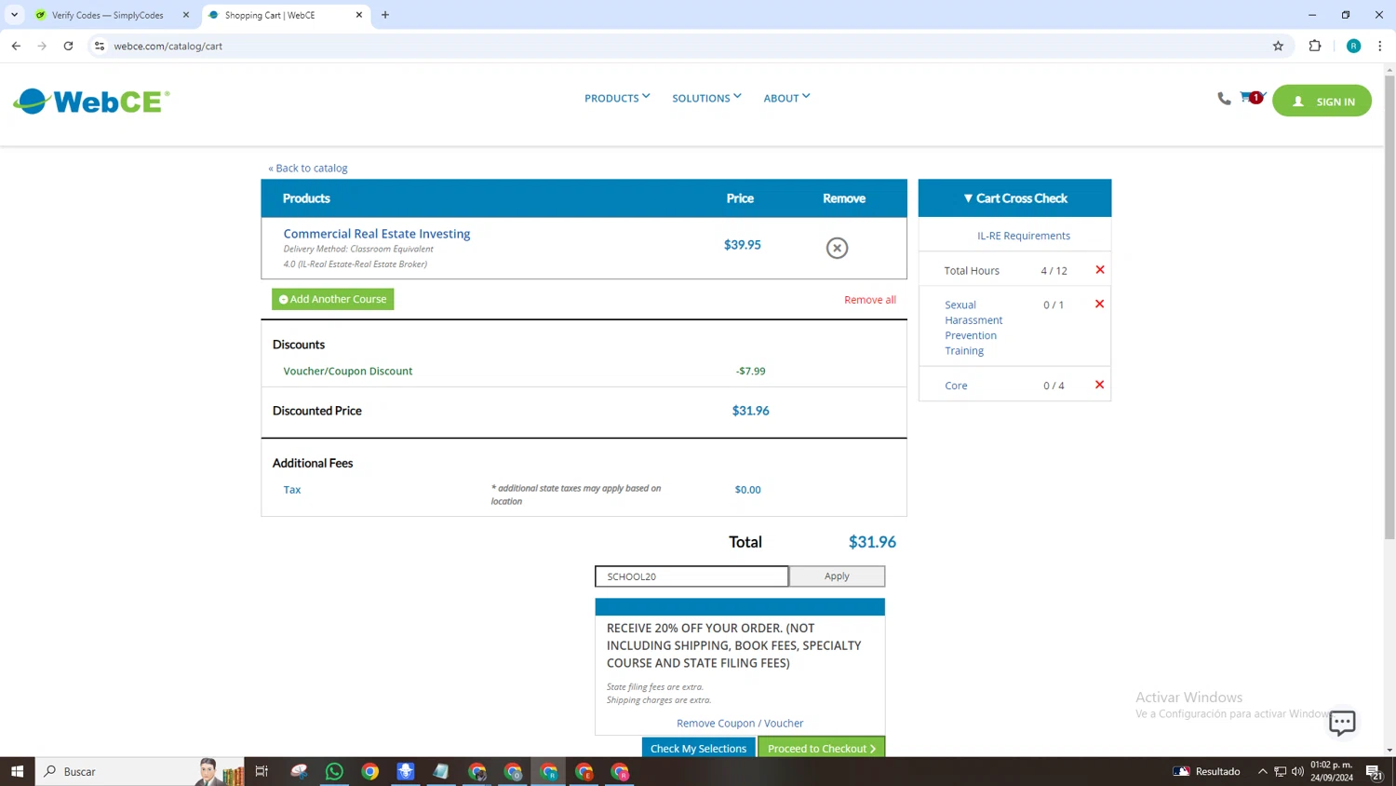This screenshot has width=1396, height=786.
Task: Follow the Back to catalog link
Action: [308, 169]
